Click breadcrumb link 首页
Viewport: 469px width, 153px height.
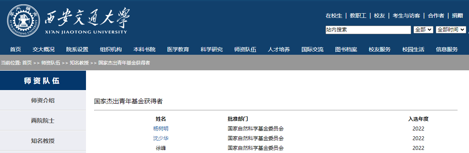tap(27, 63)
